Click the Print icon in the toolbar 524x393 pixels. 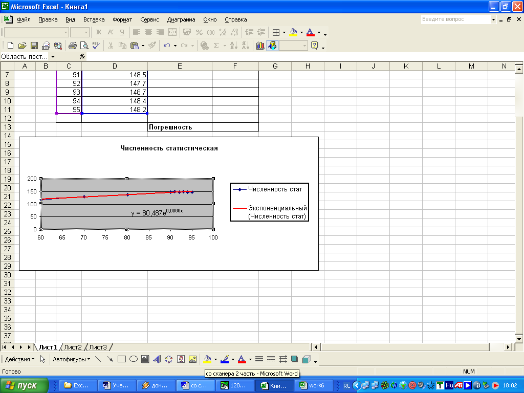coord(72,46)
